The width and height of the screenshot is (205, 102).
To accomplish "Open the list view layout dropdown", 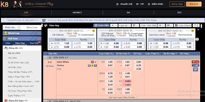I will tap(161, 25).
